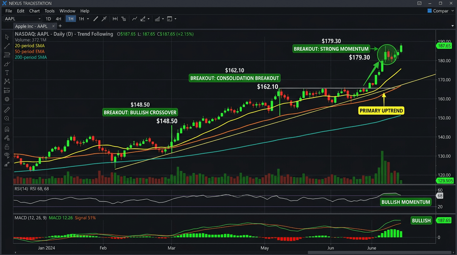The width and height of the screenshot is (457, 255).
Task: Select the text annotation tool
Action: (x=7, y=73)
